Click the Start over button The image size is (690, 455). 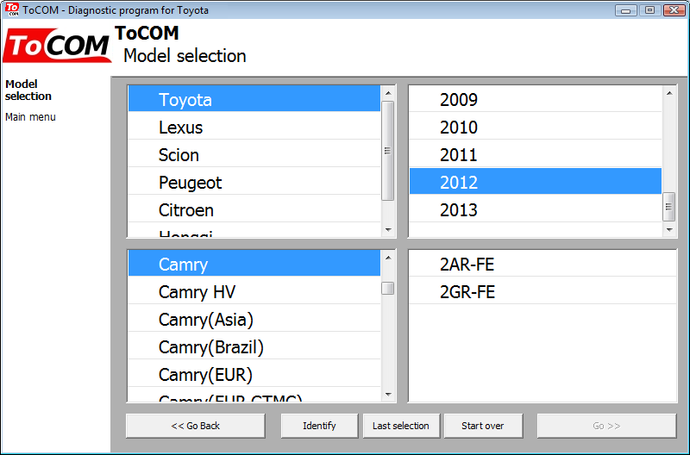(x=483, y=426)
